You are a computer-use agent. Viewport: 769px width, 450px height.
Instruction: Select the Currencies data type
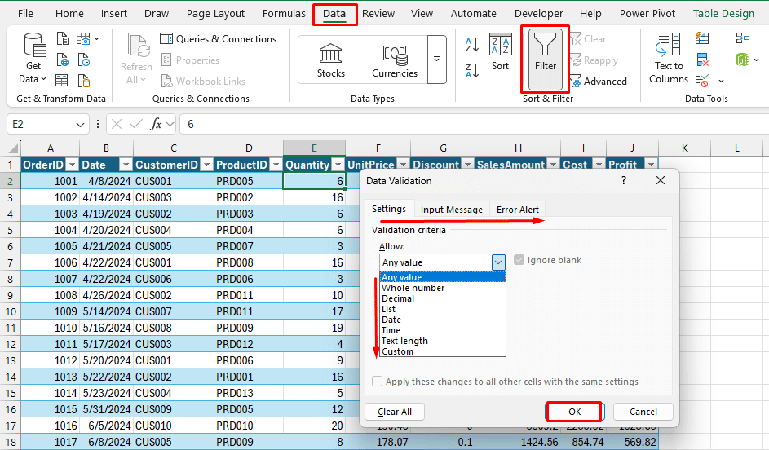[395, 60]
